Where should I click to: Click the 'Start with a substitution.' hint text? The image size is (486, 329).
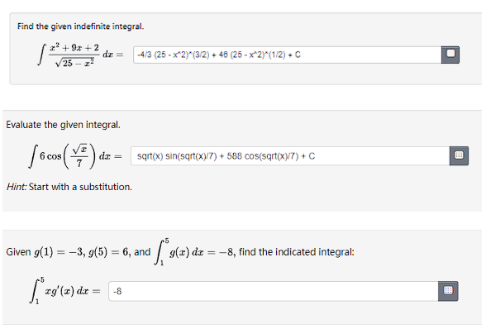click(x=80, y=187)
